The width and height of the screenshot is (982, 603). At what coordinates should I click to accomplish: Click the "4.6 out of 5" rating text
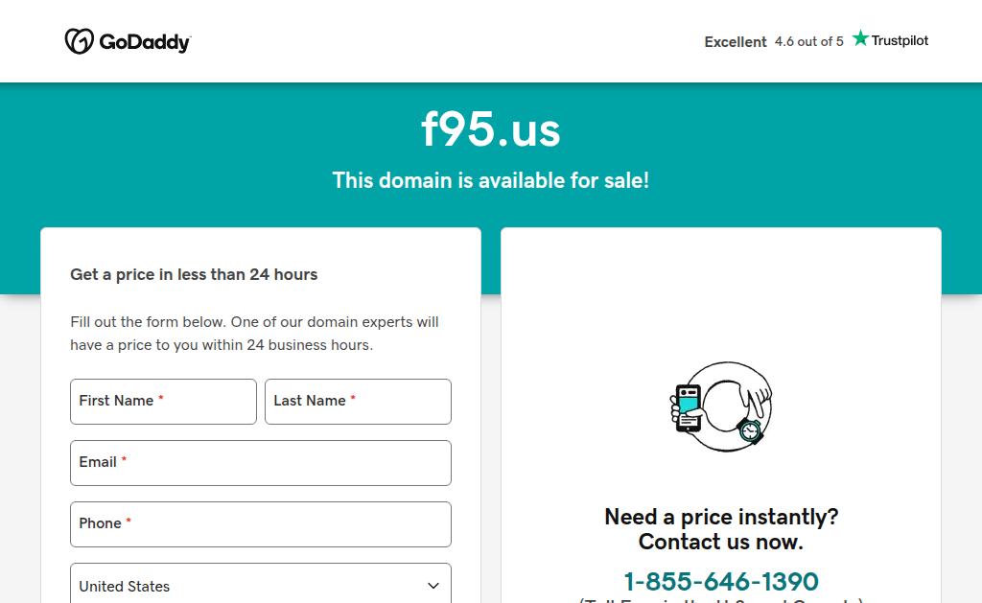point(809,41)
